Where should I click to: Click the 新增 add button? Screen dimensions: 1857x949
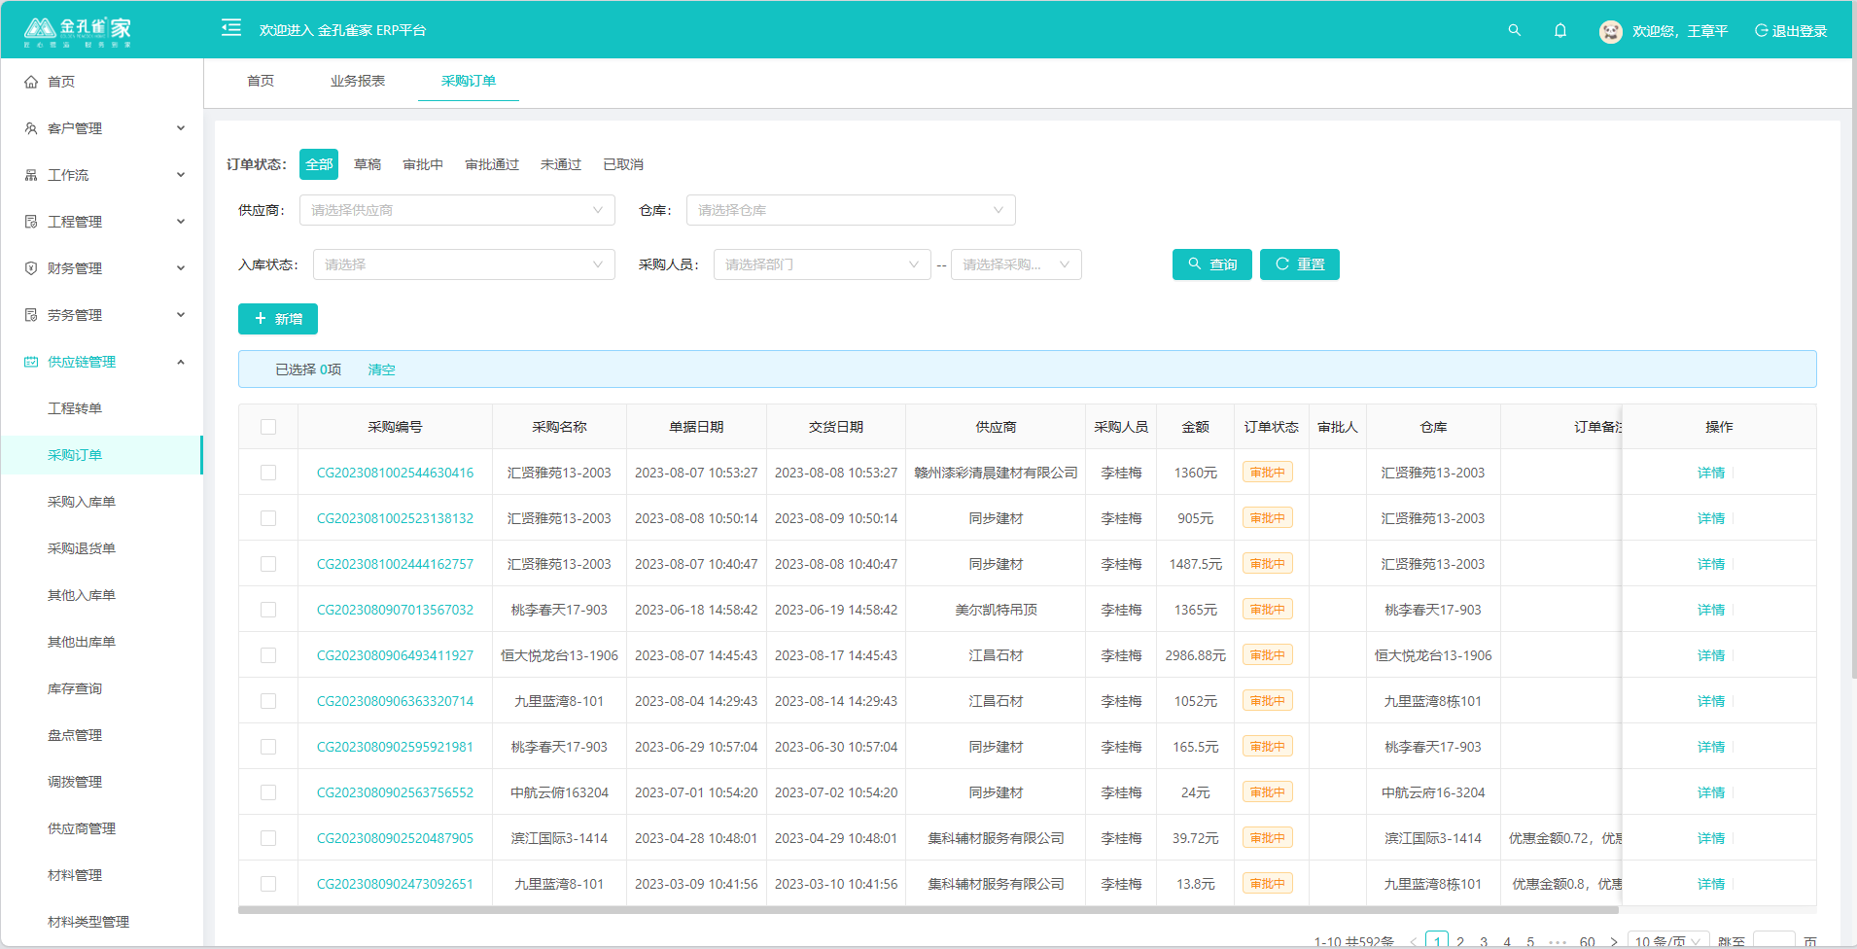click(x=278, y=319)
